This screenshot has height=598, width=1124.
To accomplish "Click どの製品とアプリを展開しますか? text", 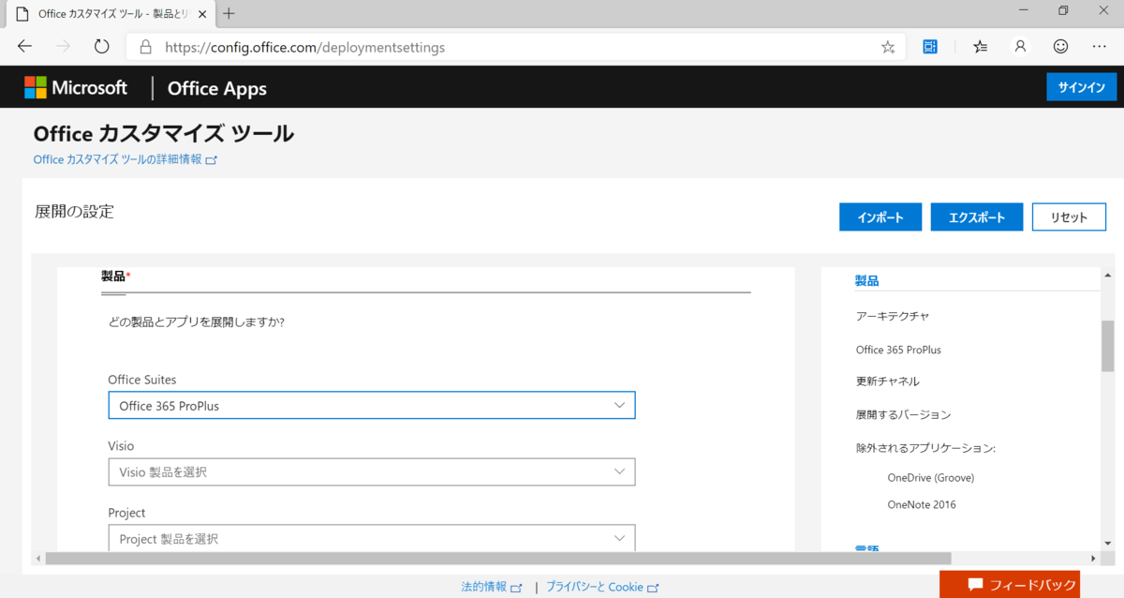I will (x=197, y=321).
